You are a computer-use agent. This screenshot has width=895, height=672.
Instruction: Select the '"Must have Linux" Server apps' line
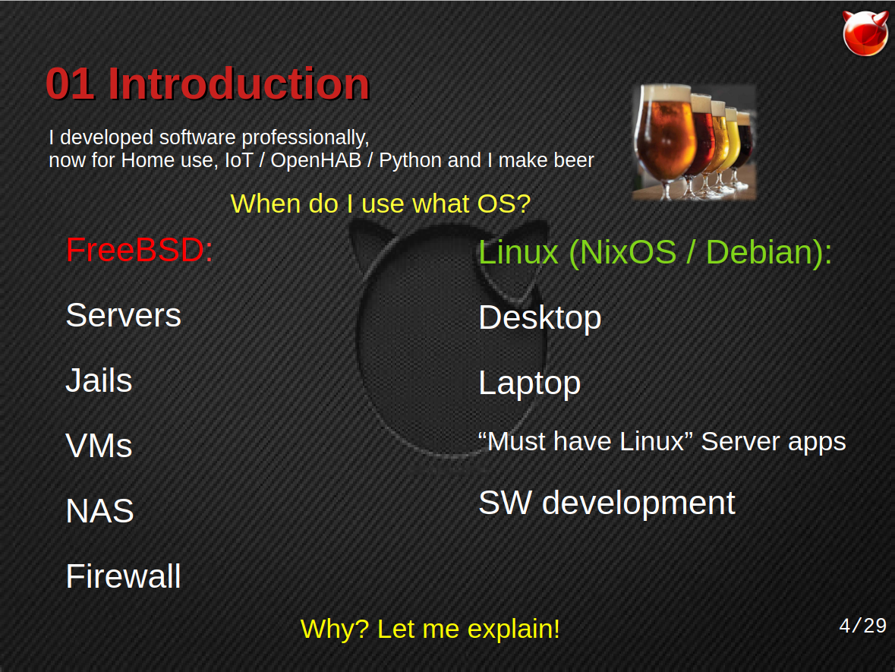tap(661, 441)
